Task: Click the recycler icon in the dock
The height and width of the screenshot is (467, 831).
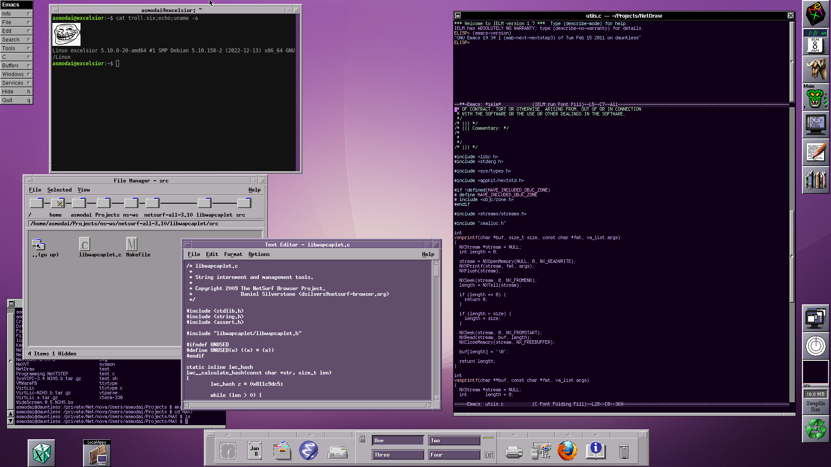Action: tap(815, 429)
